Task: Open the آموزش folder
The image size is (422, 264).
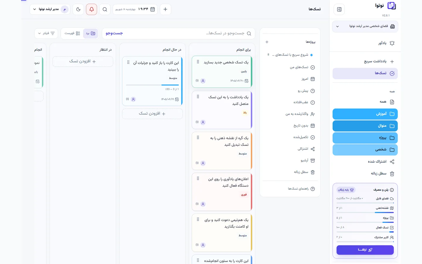Action: coord(365,114)
